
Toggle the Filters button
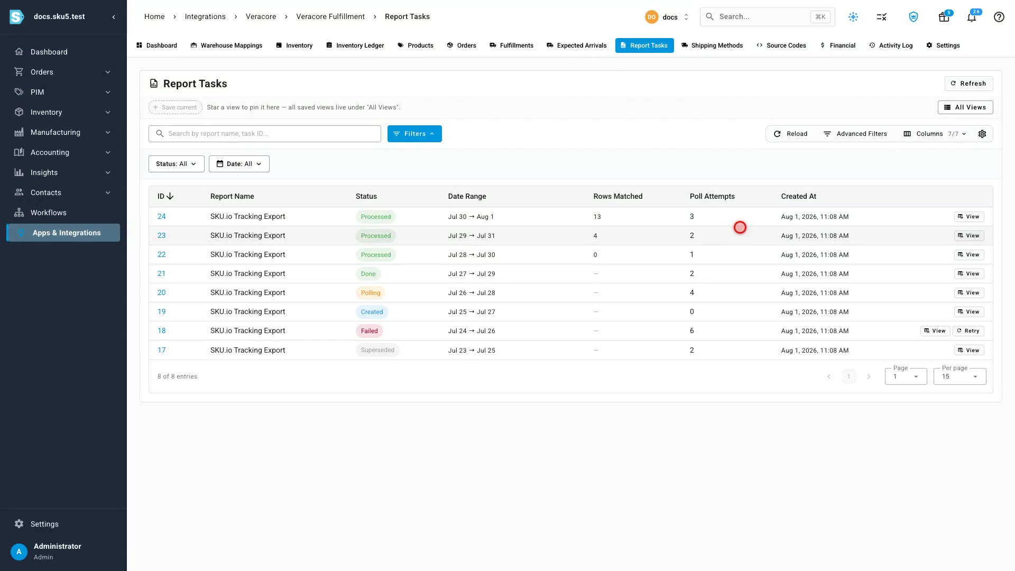(x=414, y=134)
